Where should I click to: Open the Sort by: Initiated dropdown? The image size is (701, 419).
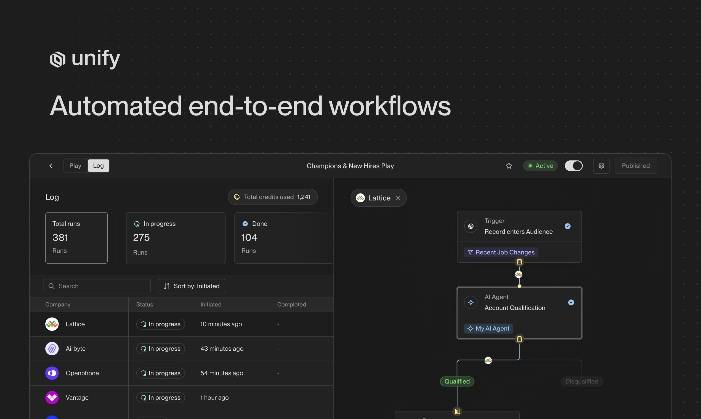(x=191, y=286)
